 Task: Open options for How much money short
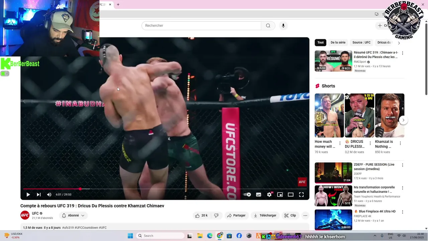point(340,143)
